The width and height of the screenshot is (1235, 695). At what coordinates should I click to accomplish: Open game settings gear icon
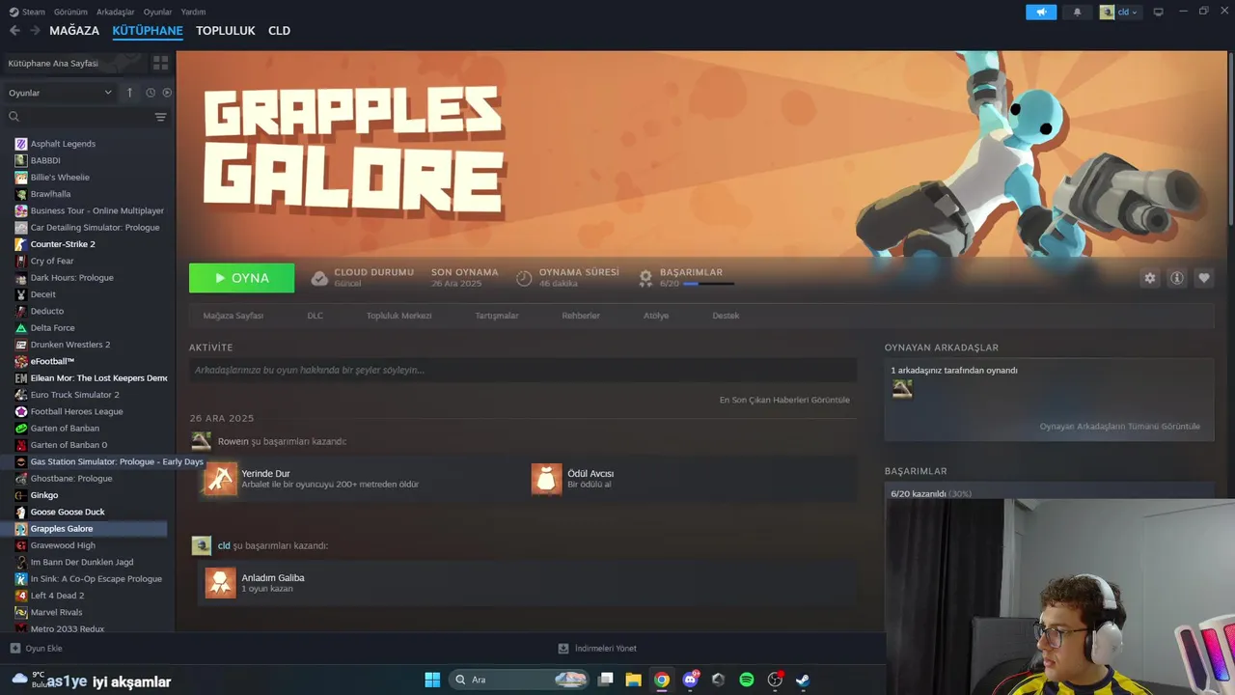click(x=1150, y=278)
